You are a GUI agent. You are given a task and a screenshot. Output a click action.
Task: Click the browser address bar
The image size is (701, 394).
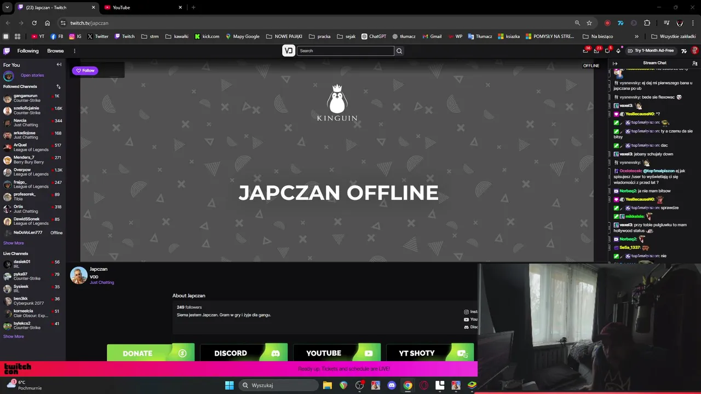pyautogui.click(x=318, y=23)
